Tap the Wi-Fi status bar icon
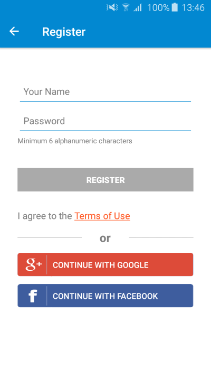This screenshot has width=211, height=376. coord(126,8)
